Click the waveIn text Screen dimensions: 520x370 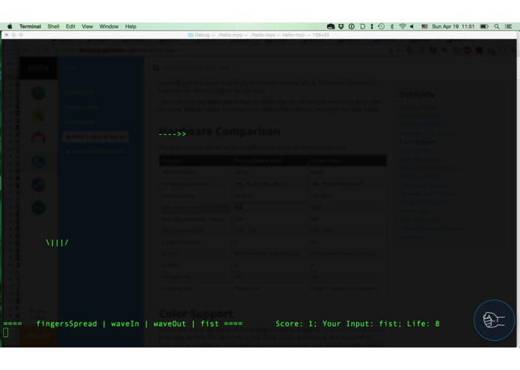coord(126,324)
